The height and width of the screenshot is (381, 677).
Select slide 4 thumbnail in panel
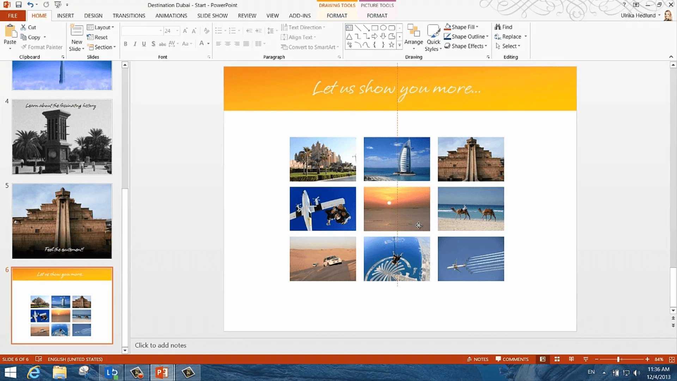[x=62, y=137]
